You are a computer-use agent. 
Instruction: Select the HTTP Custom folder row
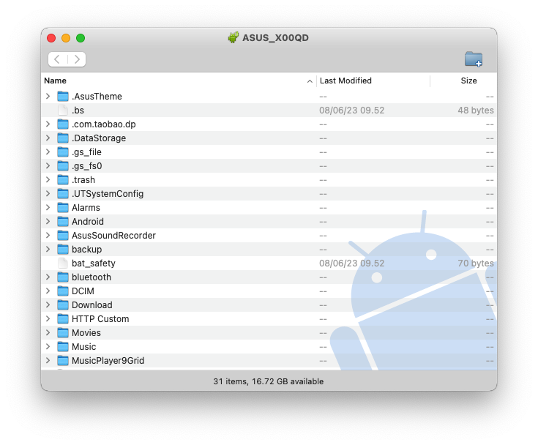[x=100, y=319]
